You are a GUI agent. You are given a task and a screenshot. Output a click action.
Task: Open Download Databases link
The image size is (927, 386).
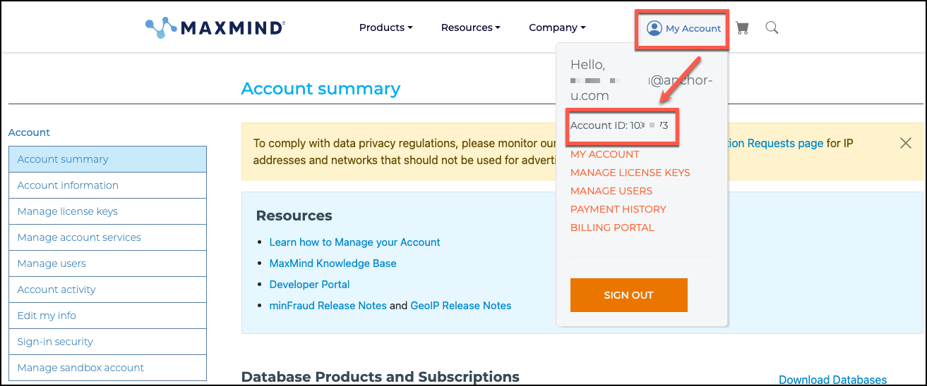coord(832,380)
